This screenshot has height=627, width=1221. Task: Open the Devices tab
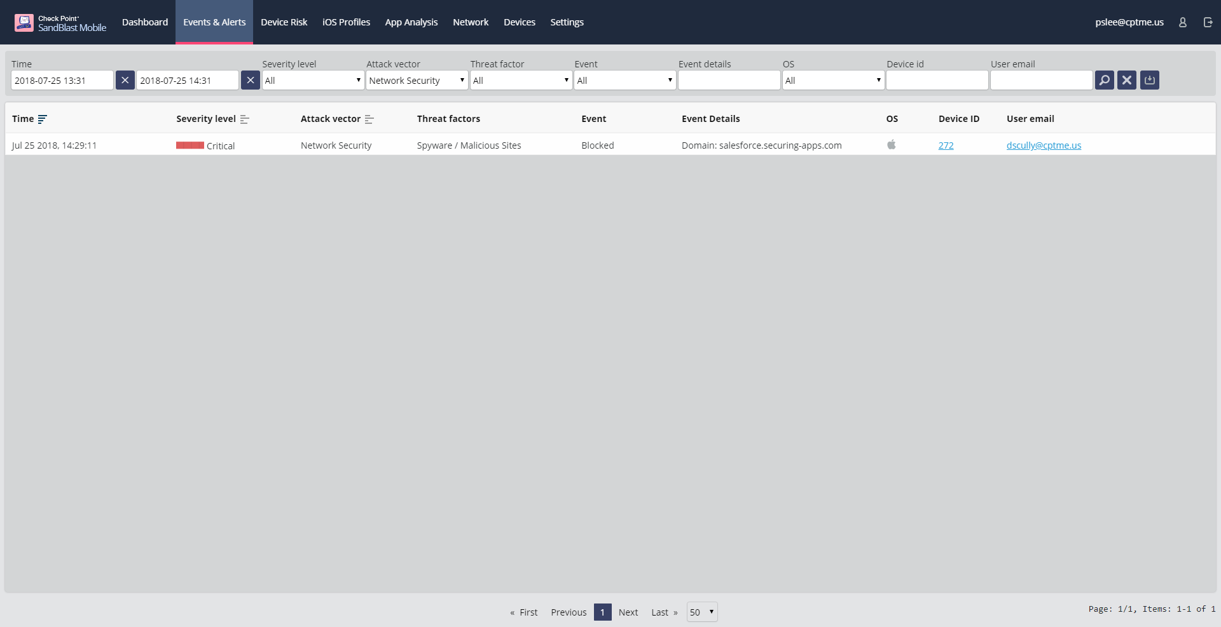coord(520,22)
